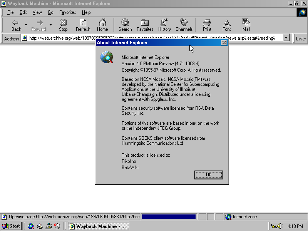The image size is (308, 231).
Task: Click the page icon in Address bar
Action: pos(24,38)
